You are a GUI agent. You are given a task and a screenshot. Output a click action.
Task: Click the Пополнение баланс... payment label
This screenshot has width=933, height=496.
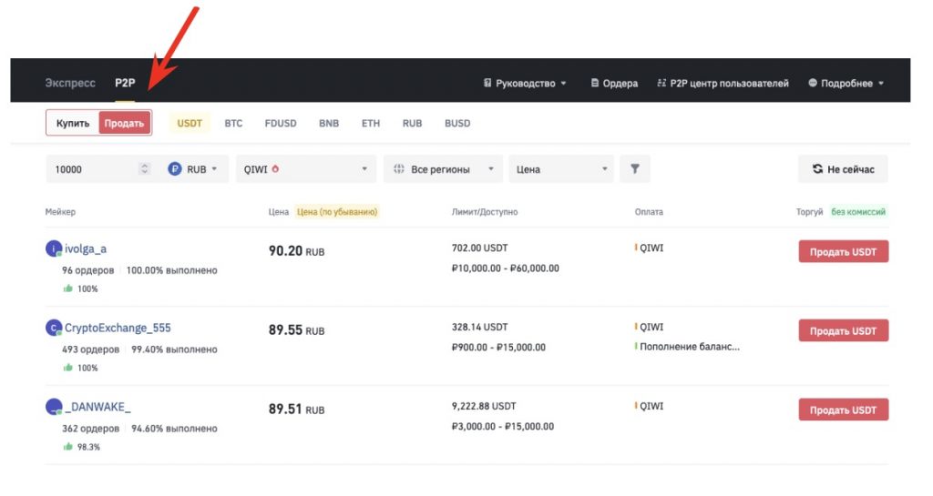689,347
